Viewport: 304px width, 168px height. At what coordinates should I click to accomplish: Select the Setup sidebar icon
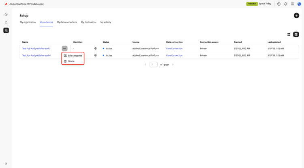click(6, 30)
